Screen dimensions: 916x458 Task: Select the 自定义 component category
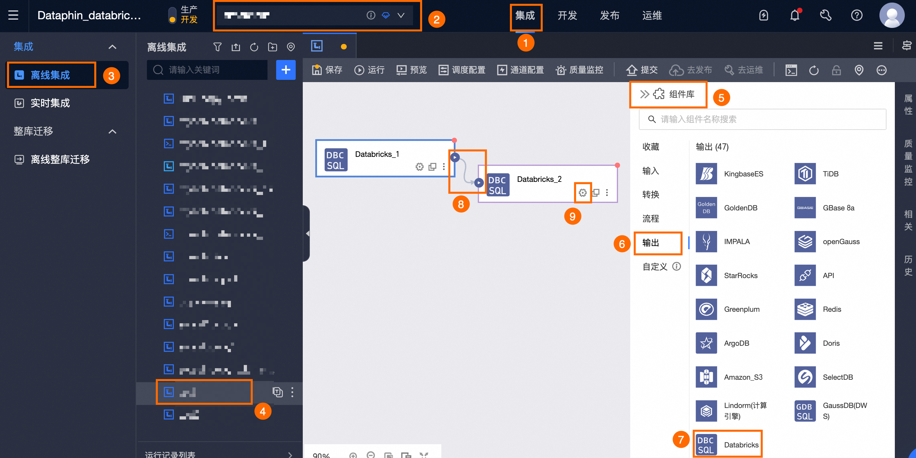(x=655, y=267)
